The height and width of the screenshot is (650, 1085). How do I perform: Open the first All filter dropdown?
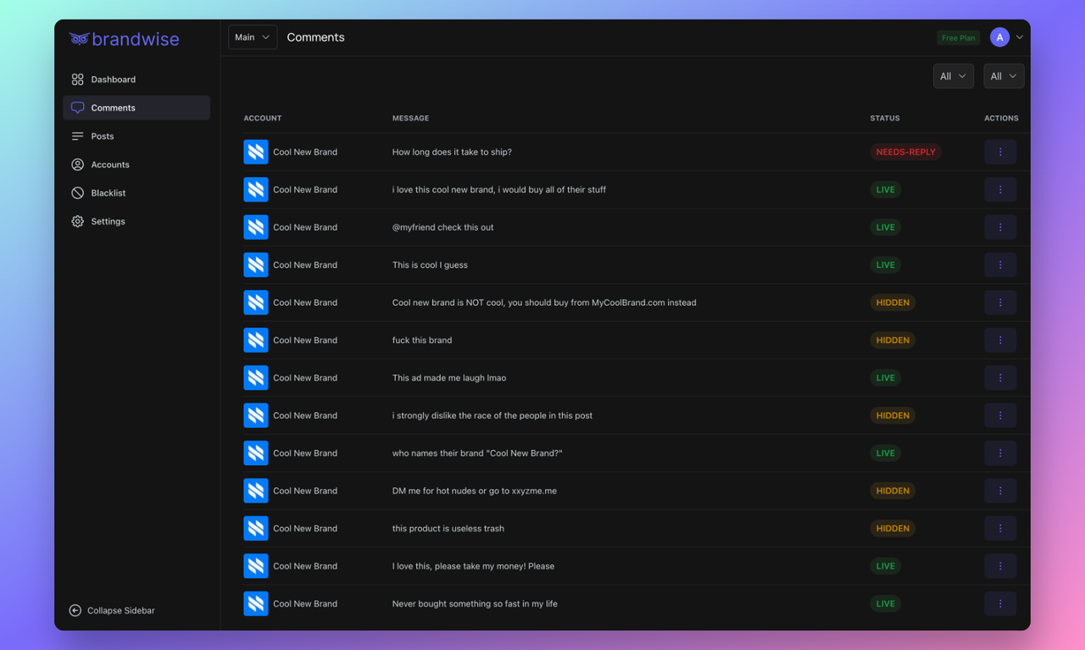tap(953, 76)
